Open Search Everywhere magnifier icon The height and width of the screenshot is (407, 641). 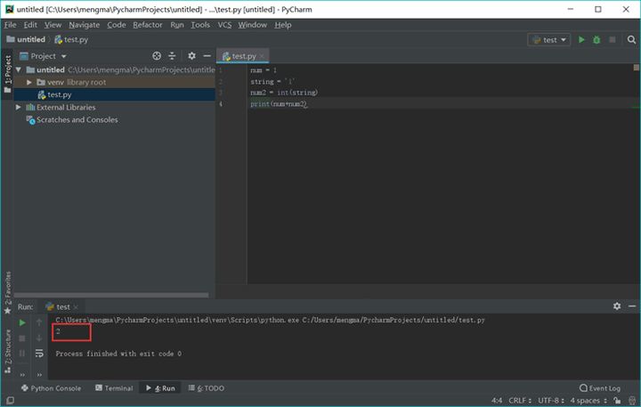(631, 40)
